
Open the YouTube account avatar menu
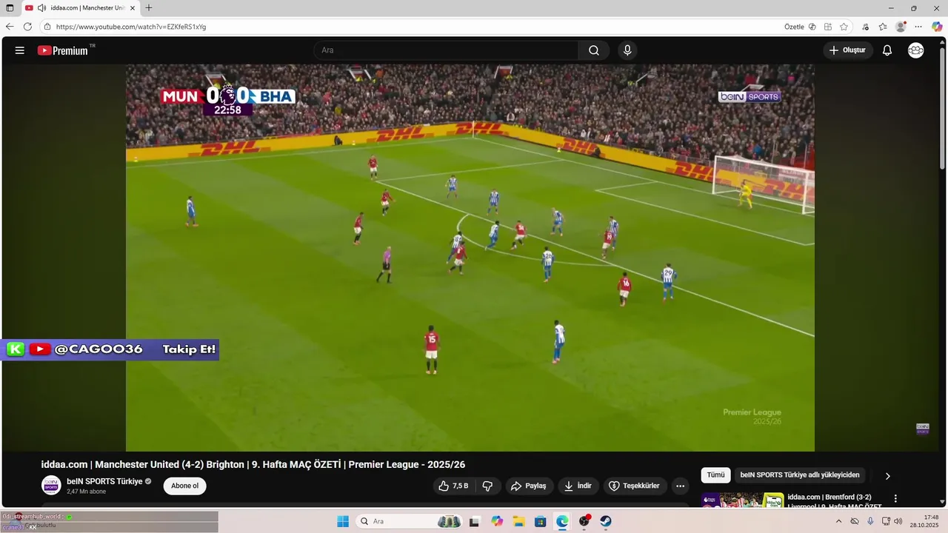click(x=916, y=50)
